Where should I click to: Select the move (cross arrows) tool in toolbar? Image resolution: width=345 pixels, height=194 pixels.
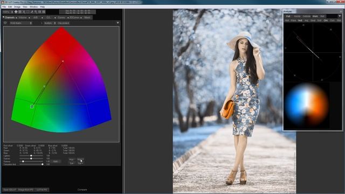[16, 12]
